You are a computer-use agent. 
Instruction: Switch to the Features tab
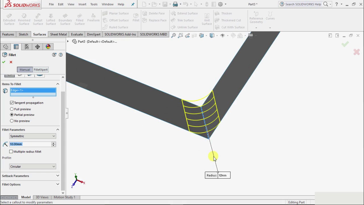point(8,34)
